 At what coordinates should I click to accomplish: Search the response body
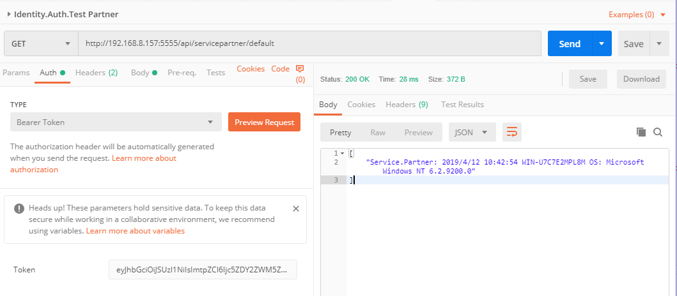(658, 132)
